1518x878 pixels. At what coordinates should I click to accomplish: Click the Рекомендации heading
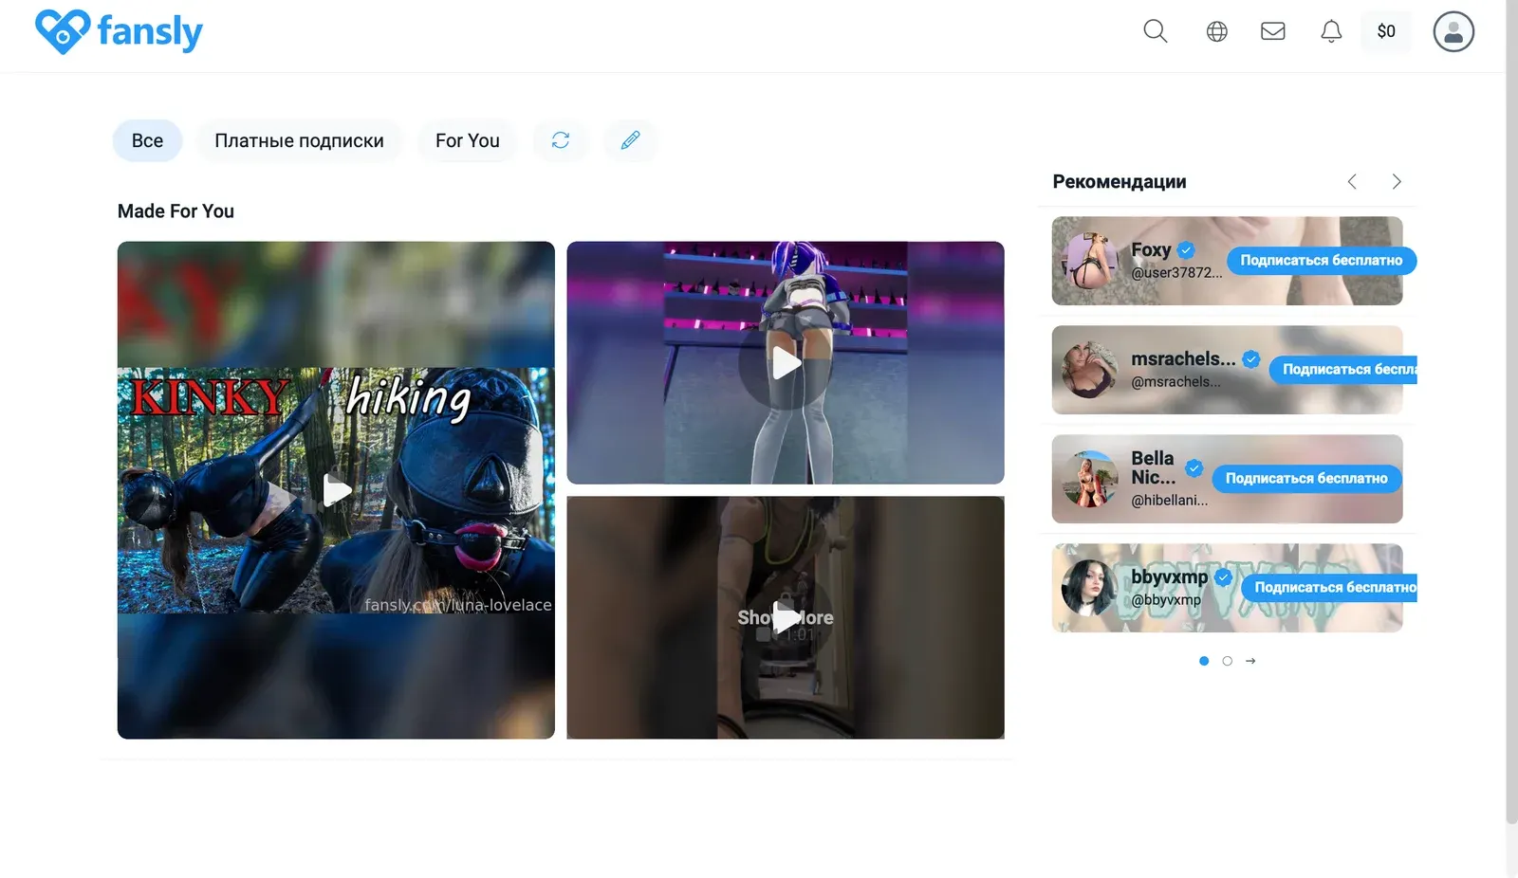click(x=1120, y=182)
